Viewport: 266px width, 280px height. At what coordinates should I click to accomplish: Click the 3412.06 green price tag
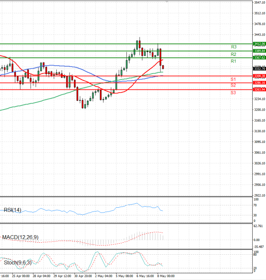pyautogui.click(x=259, y=44)
